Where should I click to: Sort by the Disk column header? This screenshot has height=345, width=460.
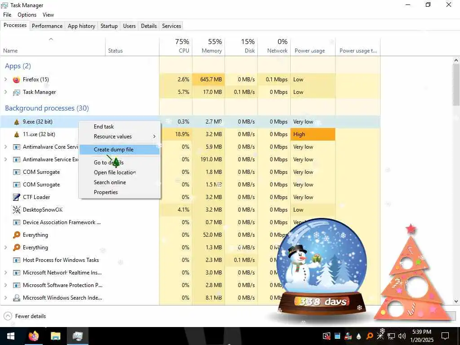[x=241, y=46]
